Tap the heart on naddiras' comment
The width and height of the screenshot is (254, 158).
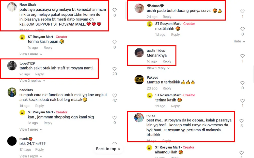(115, 95)
